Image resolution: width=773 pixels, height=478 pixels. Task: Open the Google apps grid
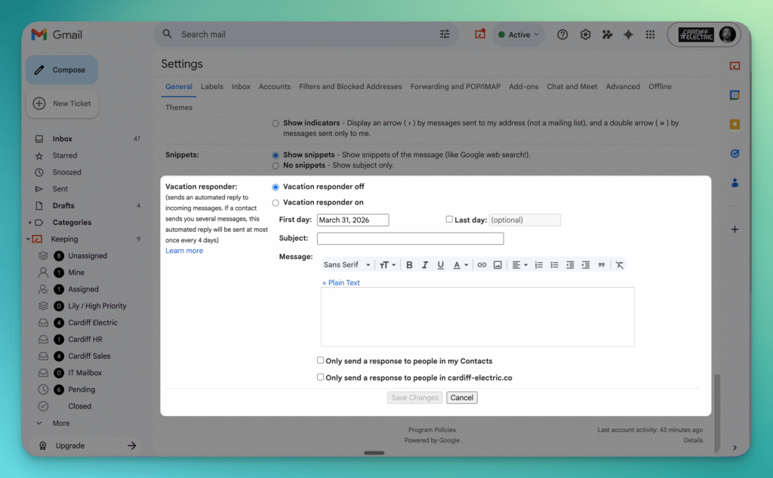click(650, 35)
